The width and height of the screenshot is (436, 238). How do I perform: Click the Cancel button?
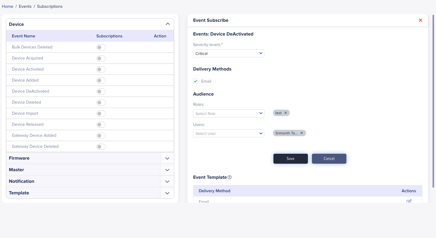[329, 159]
